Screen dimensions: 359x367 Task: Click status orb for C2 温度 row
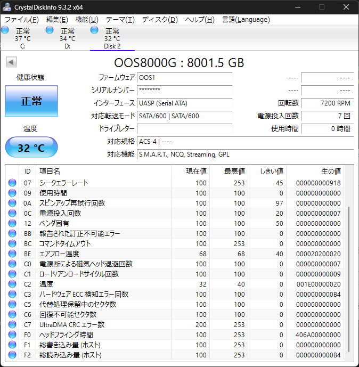(x=12, y=284)
